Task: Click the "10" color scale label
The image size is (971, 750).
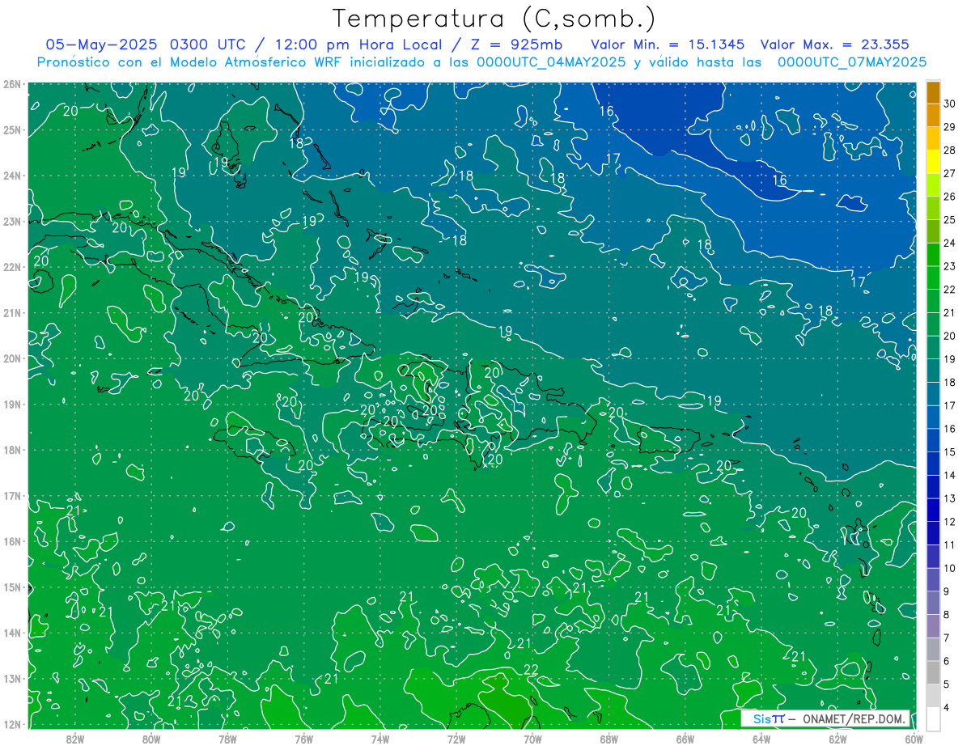Action: [x=949, y=568]
